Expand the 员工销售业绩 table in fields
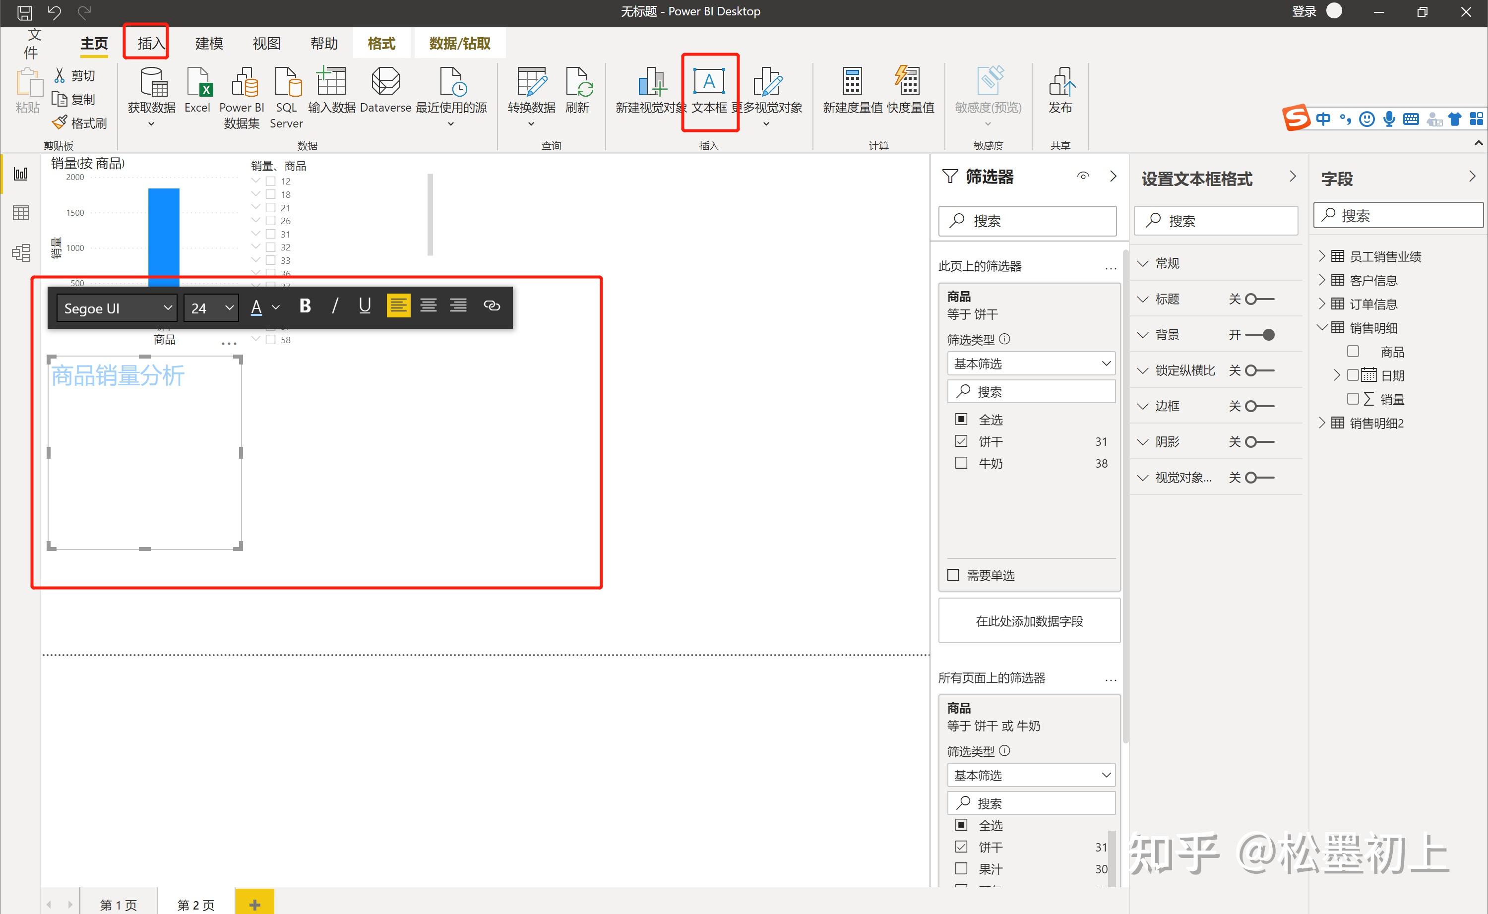 (x=1322, y=256)
